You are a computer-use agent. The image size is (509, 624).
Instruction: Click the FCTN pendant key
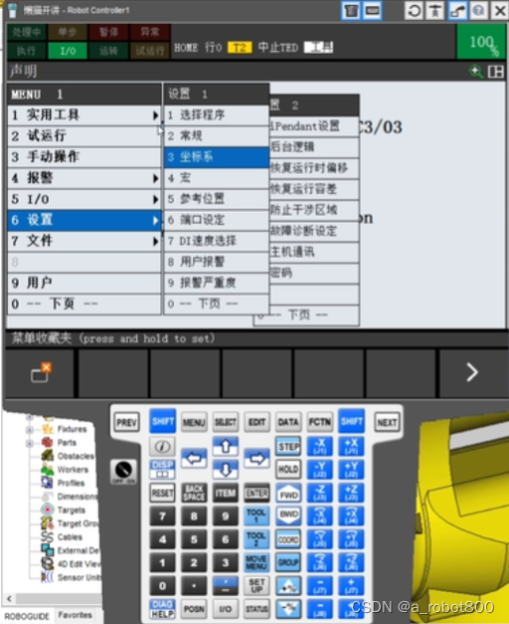pos(320,422)
